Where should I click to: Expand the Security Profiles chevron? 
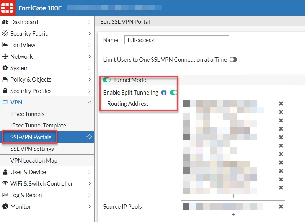[x=90, y=91]
